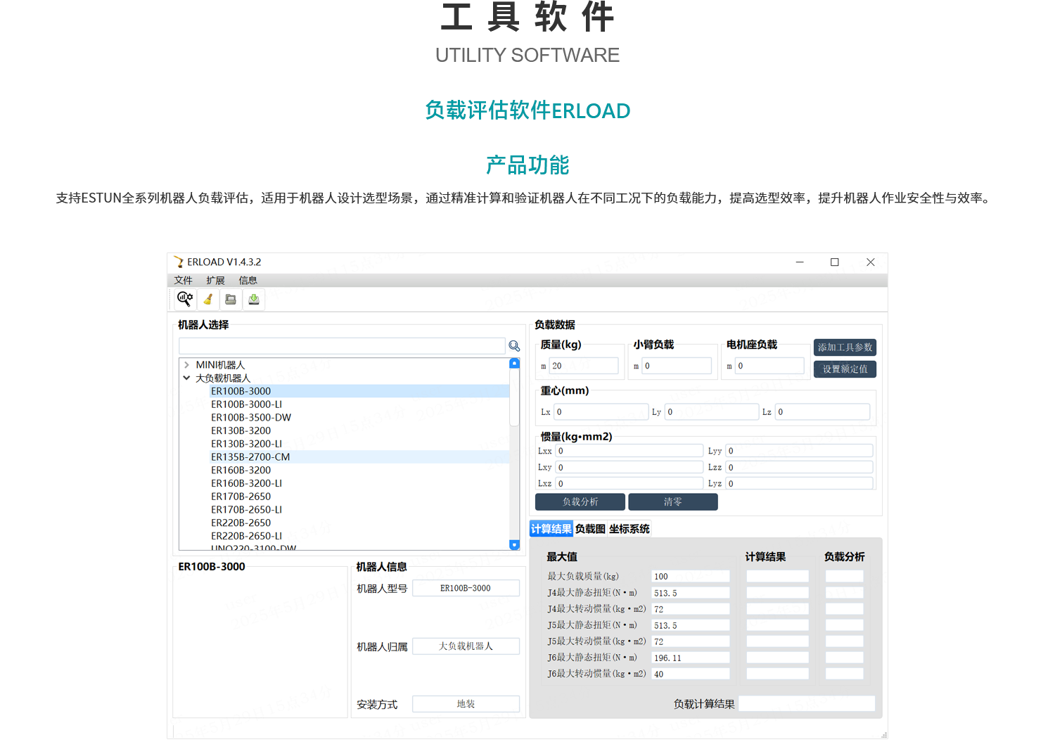Click the broom clear toolbar icon
This screenshot has height=742, width=1055.
[x=207, y=299]
